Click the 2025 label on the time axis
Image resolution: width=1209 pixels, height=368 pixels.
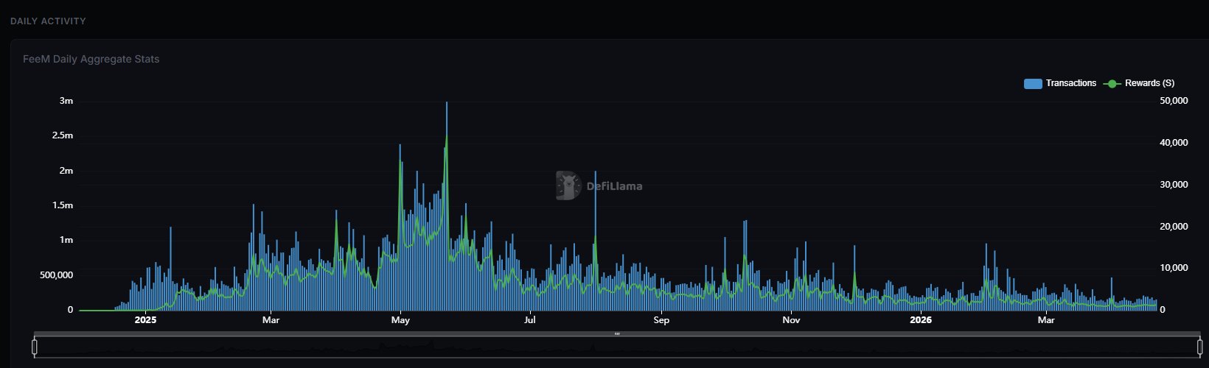click(145, 320)
